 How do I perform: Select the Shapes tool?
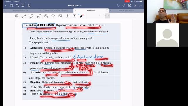[x=46, y=16]
